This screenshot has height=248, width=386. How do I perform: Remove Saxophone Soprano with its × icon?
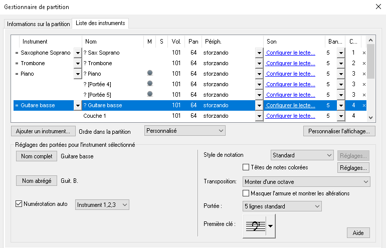tap(364, 53)
